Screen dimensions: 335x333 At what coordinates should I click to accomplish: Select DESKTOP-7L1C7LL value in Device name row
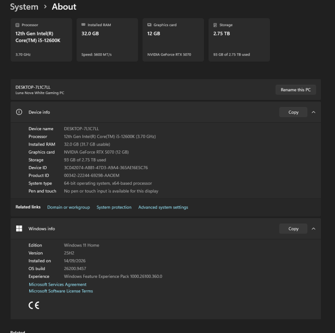[82, 128]
